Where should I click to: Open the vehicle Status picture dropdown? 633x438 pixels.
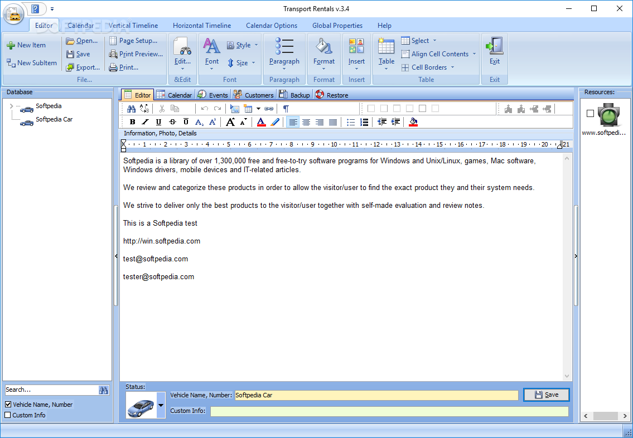pyautogui.click(x=161, y=405)
